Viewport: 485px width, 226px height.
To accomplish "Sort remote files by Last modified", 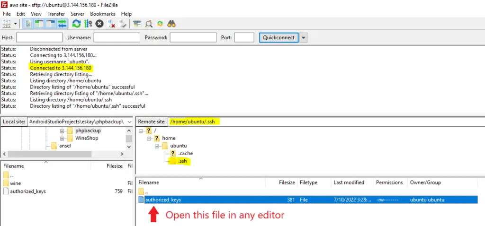I will click(x=352, y=183).
